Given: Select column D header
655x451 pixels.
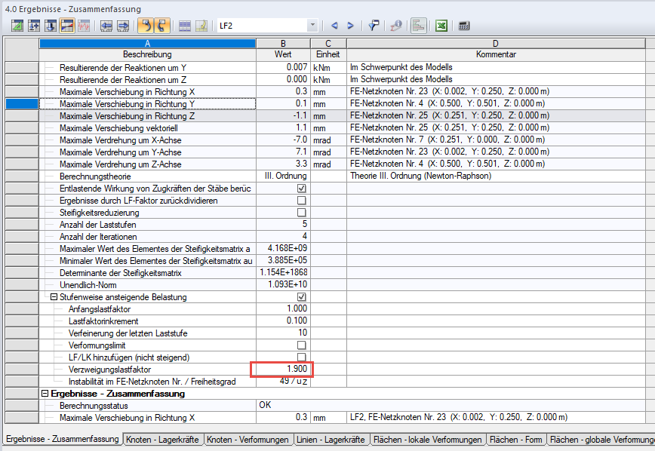Looking at the screenshot, I should (x=496, y=44).
